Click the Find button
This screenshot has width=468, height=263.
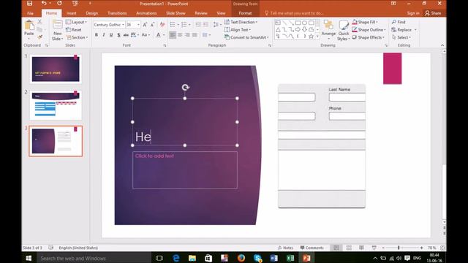[x=399, y=22]
